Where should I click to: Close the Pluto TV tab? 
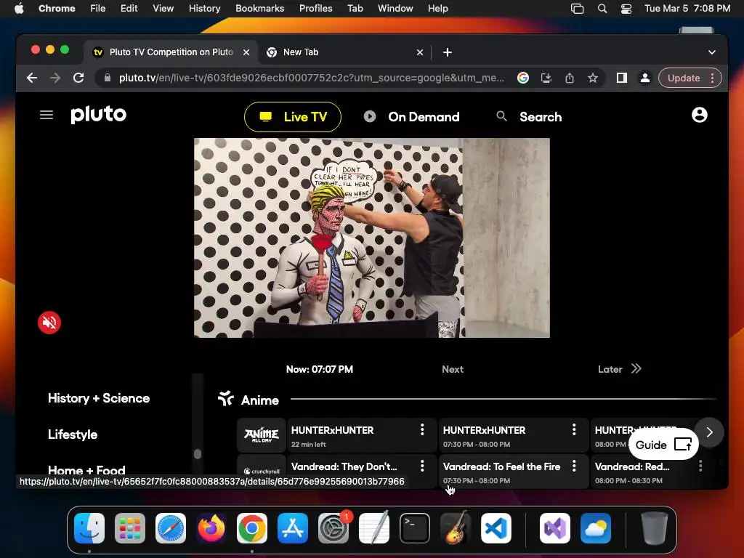(246, 52)
